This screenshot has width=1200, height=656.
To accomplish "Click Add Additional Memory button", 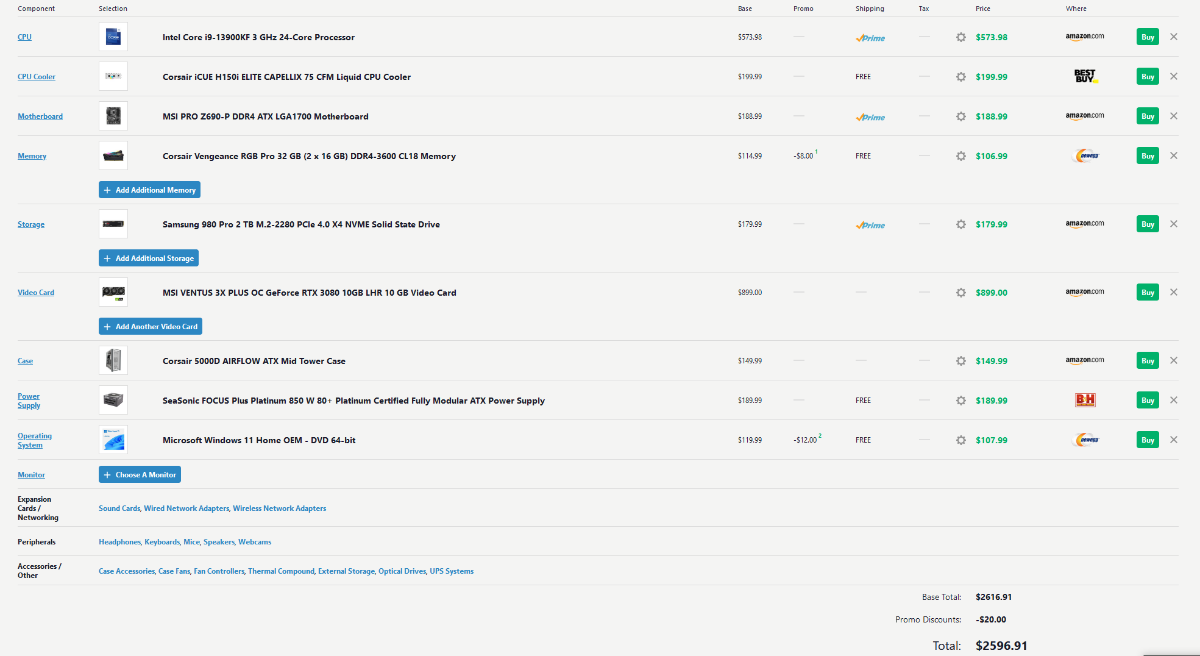I will click(149, 190).
